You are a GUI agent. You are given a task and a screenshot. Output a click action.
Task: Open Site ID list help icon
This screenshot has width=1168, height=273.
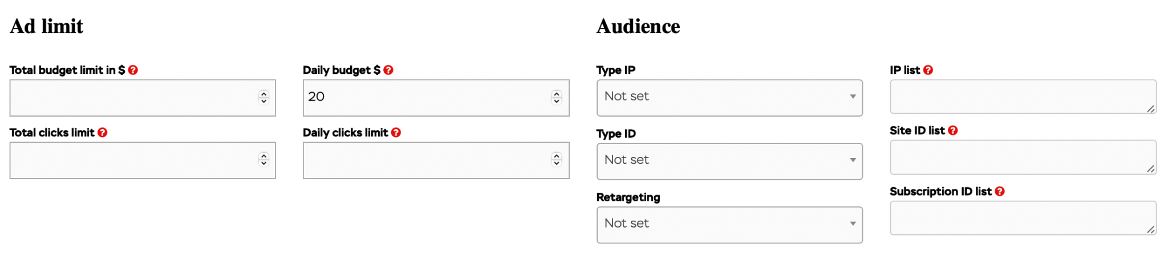[x=953, y=130]
